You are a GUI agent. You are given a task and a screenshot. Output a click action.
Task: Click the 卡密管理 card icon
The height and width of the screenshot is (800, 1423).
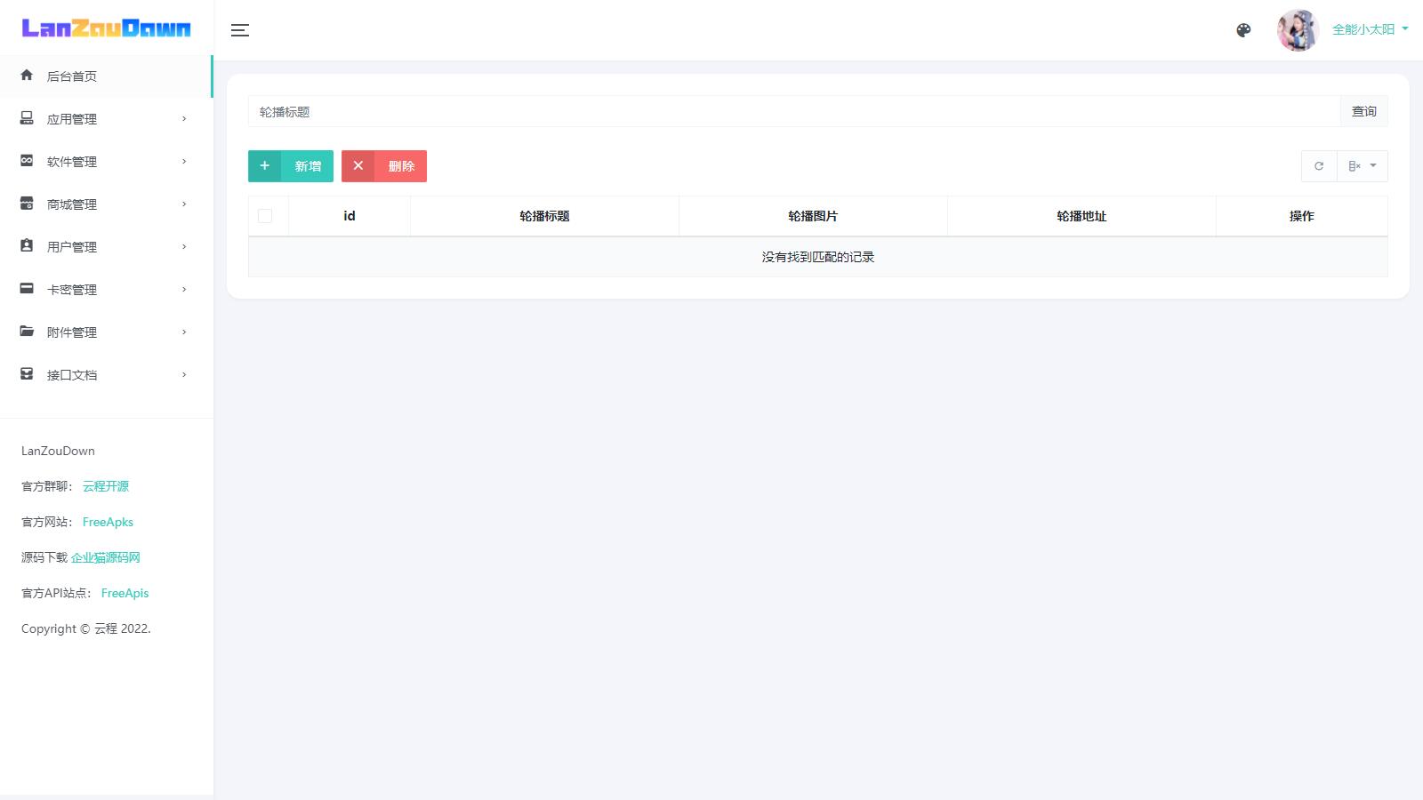click(27, 289)
